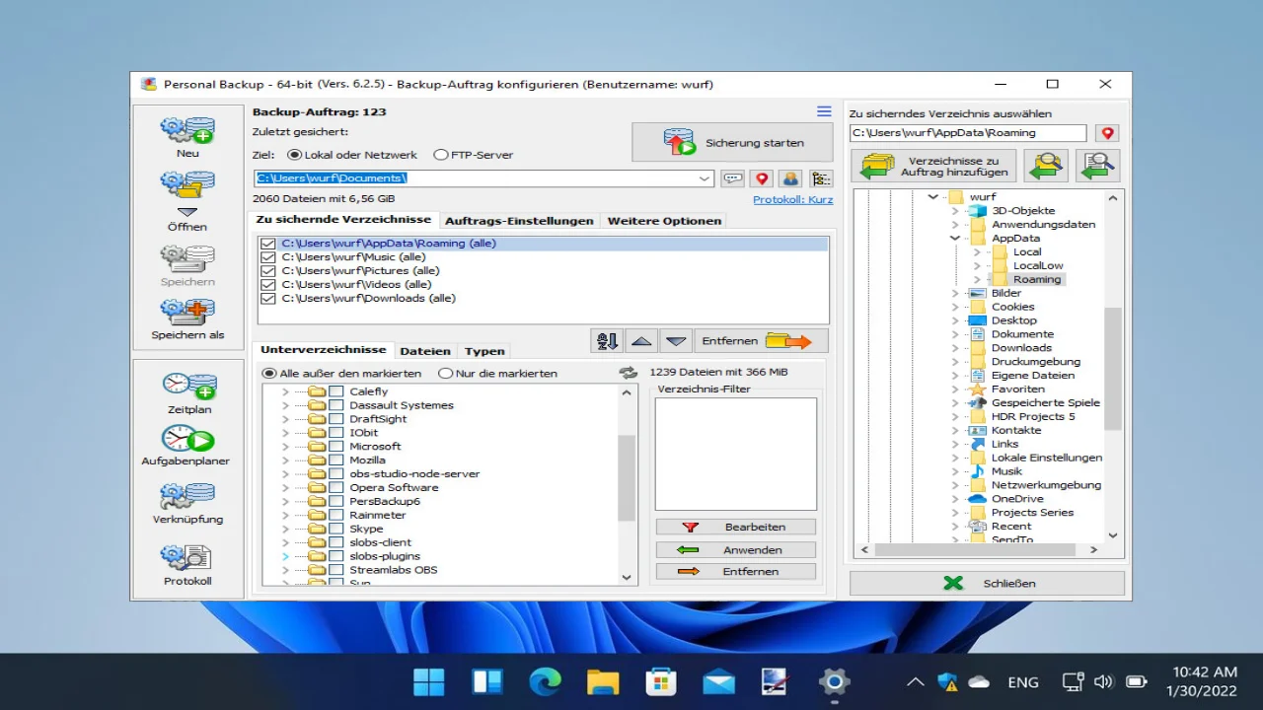Move selected directory down in list

[676, 341]
